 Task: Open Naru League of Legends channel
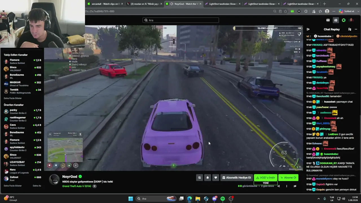point(23,171)
